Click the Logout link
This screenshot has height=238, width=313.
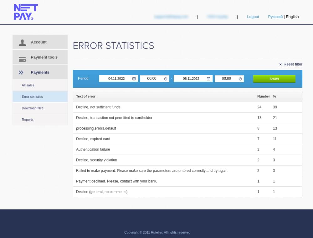click(253, 17)
